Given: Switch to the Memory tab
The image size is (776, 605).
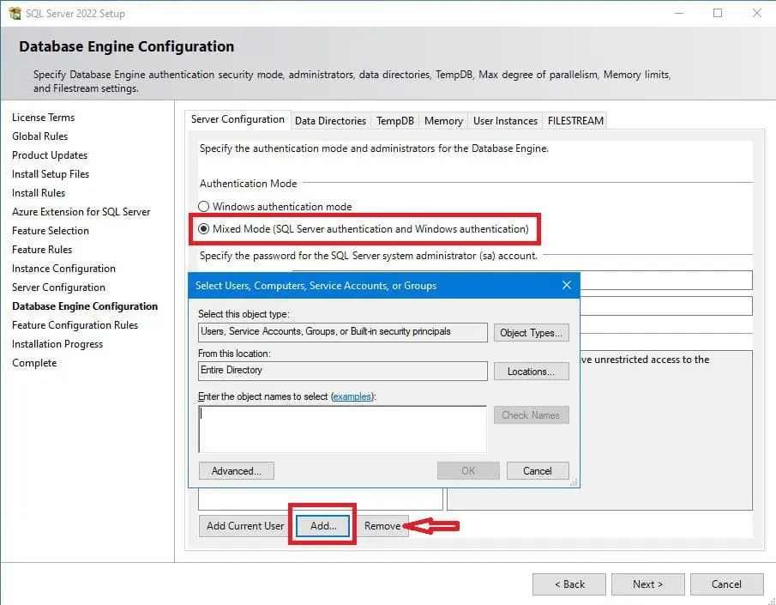Looking at the screenshot, I should coord(443,120).
